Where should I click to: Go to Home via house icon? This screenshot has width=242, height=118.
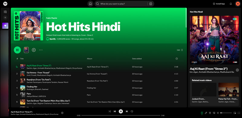click(90, 4)
